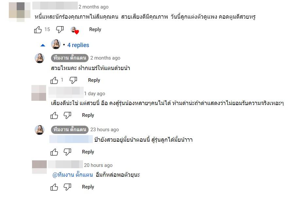
Task: Like the '2 months ago' ทีมงาน ตั๊กแตน reply
Action: click(54, 80)
